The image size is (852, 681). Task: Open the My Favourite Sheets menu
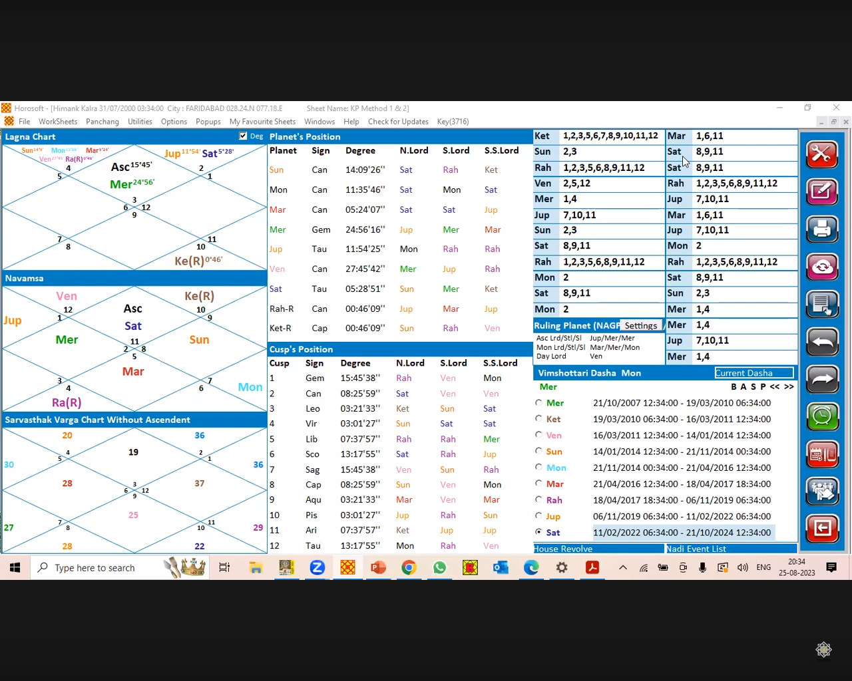coord(262,122)
